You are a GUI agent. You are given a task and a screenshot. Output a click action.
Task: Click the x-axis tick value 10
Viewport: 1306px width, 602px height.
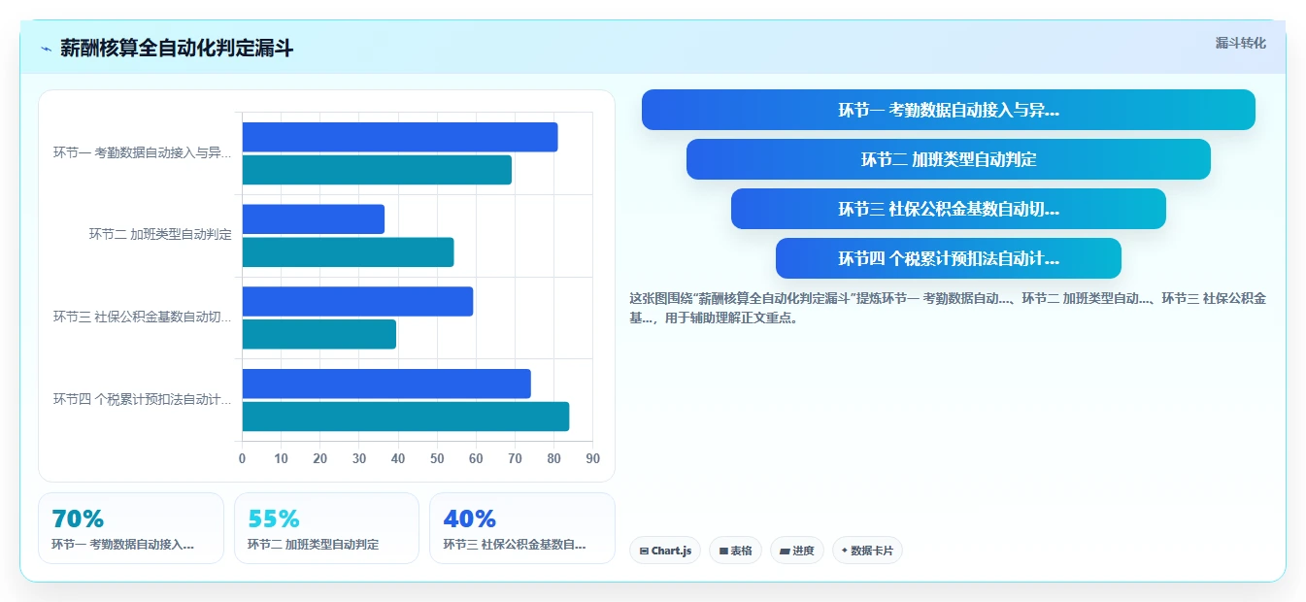click(282, 458)
